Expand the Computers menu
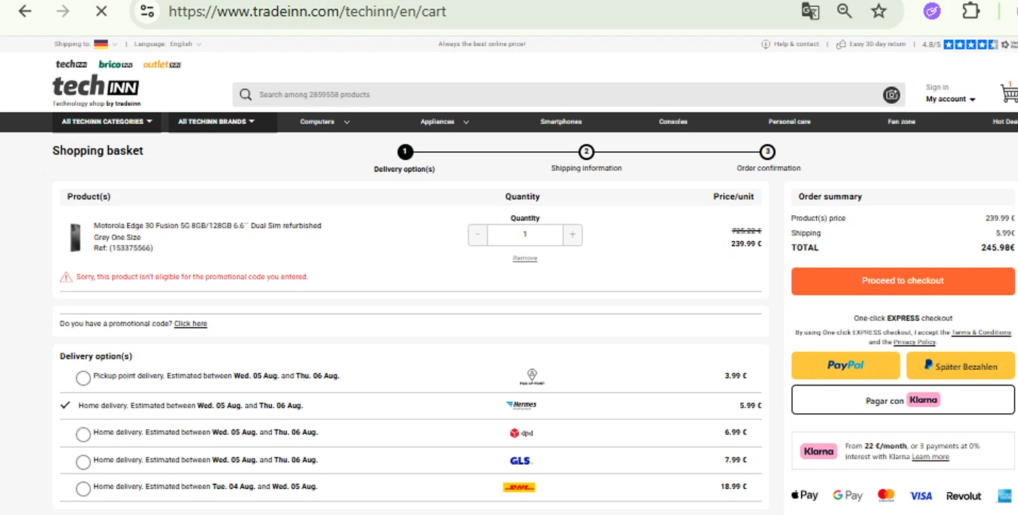This screenshot has height=515, width=1018. tap(324, 122)
